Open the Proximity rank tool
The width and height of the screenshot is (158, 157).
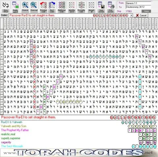click(x=81, y=5)
